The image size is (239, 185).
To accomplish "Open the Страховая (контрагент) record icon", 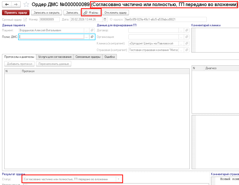I will pos(187,50).
